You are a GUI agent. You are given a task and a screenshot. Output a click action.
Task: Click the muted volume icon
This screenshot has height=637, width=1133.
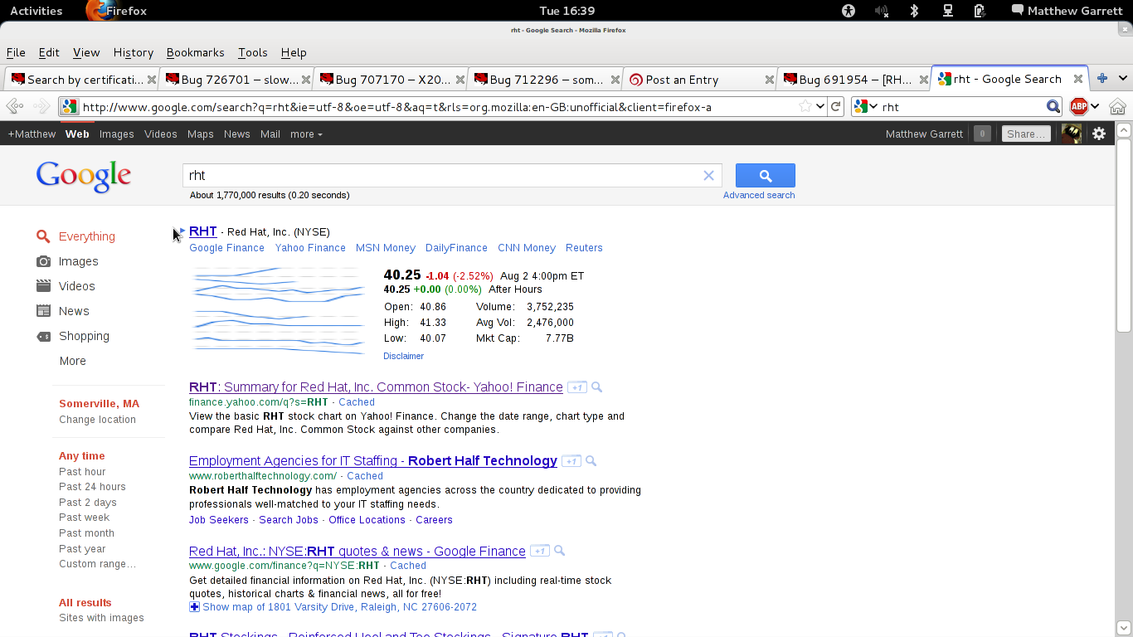(881, 11)
